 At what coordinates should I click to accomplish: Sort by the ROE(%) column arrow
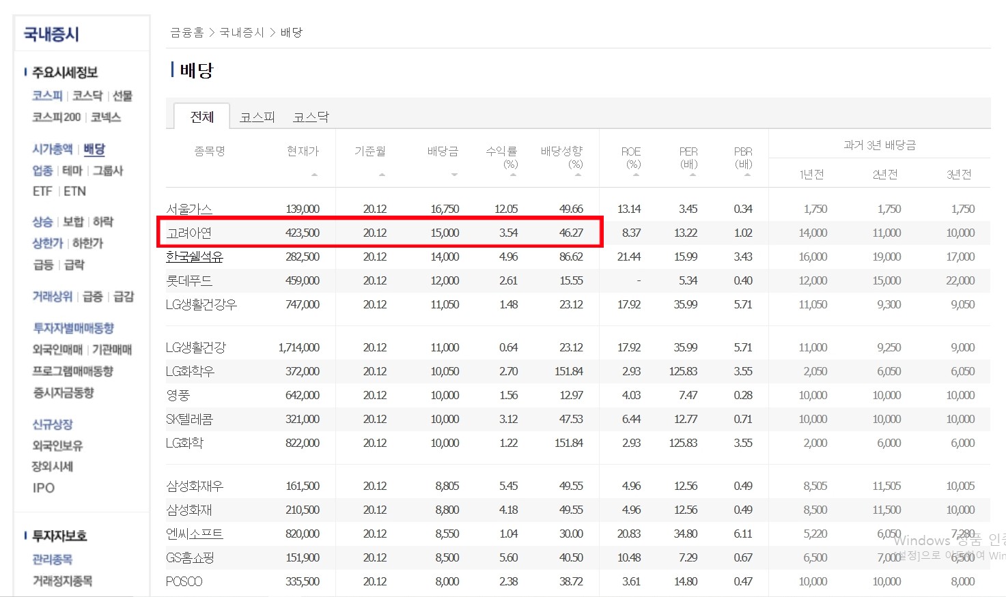pyautogui.click(x=634, y=176)
